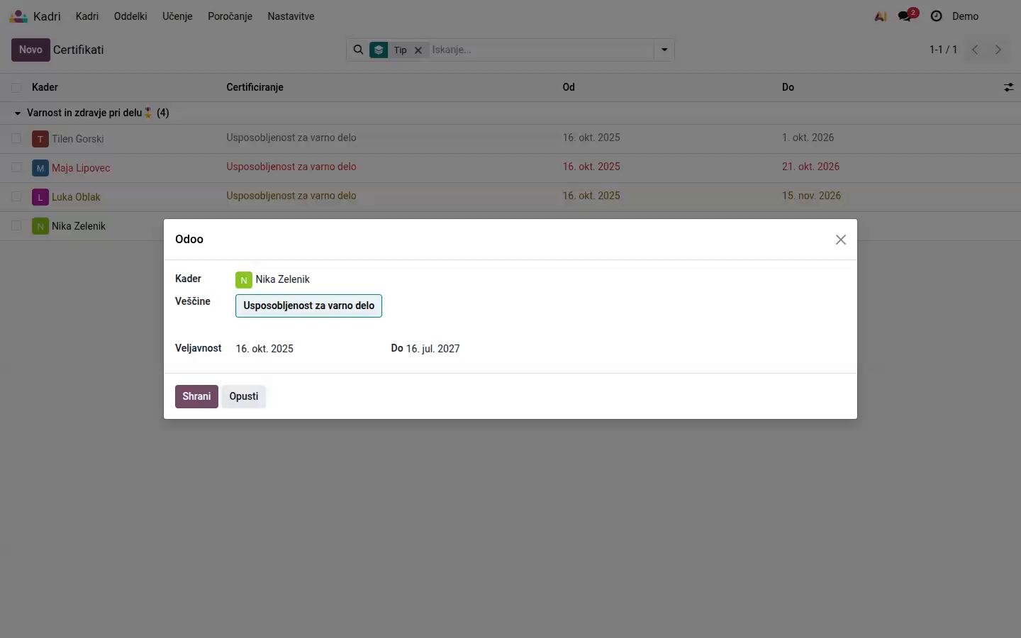Click the Tip group-by layers icon
This screenshot has width=1021, height=638.
(379, 50)
